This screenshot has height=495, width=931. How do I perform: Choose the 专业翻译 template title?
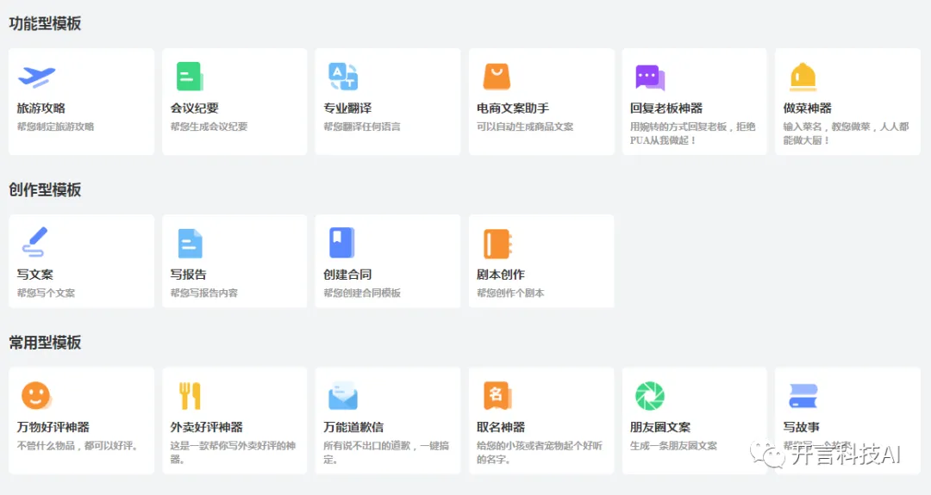pos(347,108)
